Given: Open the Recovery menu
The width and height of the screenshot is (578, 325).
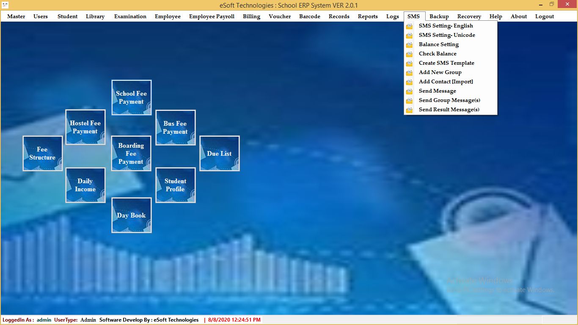Looking at the screenshot, I should pos(469,17).
